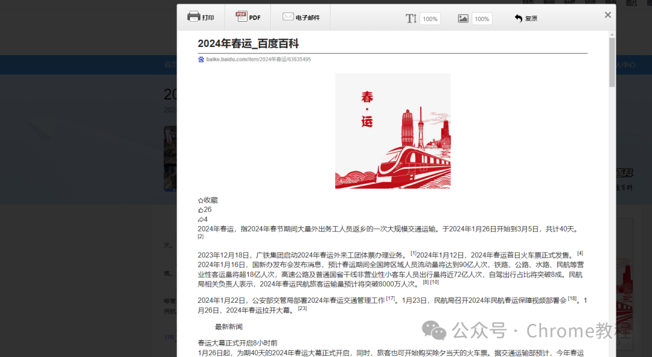This screenshot has width=652, height=357.
Task: Open reference footnote [10]
Action: [435, 282]
